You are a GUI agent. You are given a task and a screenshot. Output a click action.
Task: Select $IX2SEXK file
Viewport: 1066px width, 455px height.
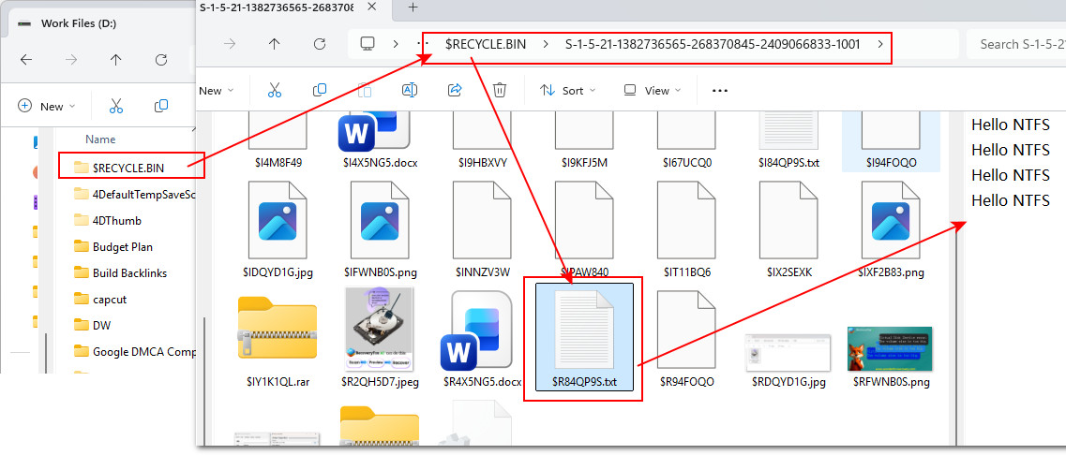point(788,231)
